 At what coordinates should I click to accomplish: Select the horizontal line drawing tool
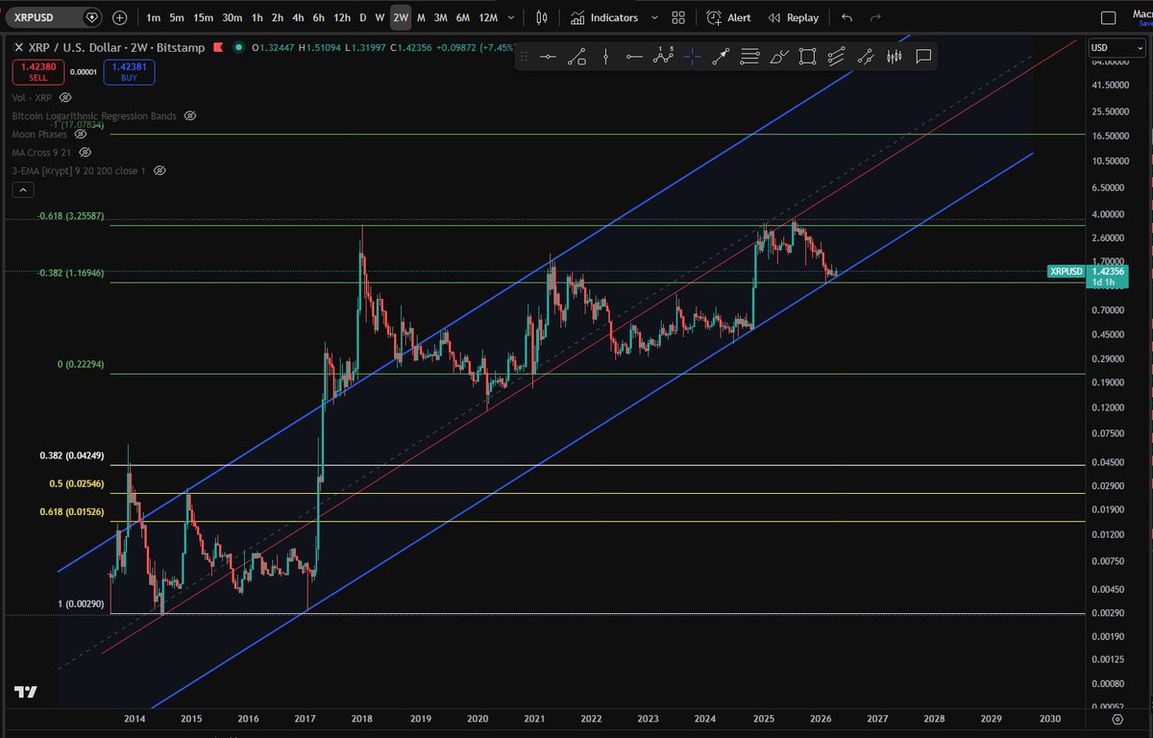[x=548, y=57]
